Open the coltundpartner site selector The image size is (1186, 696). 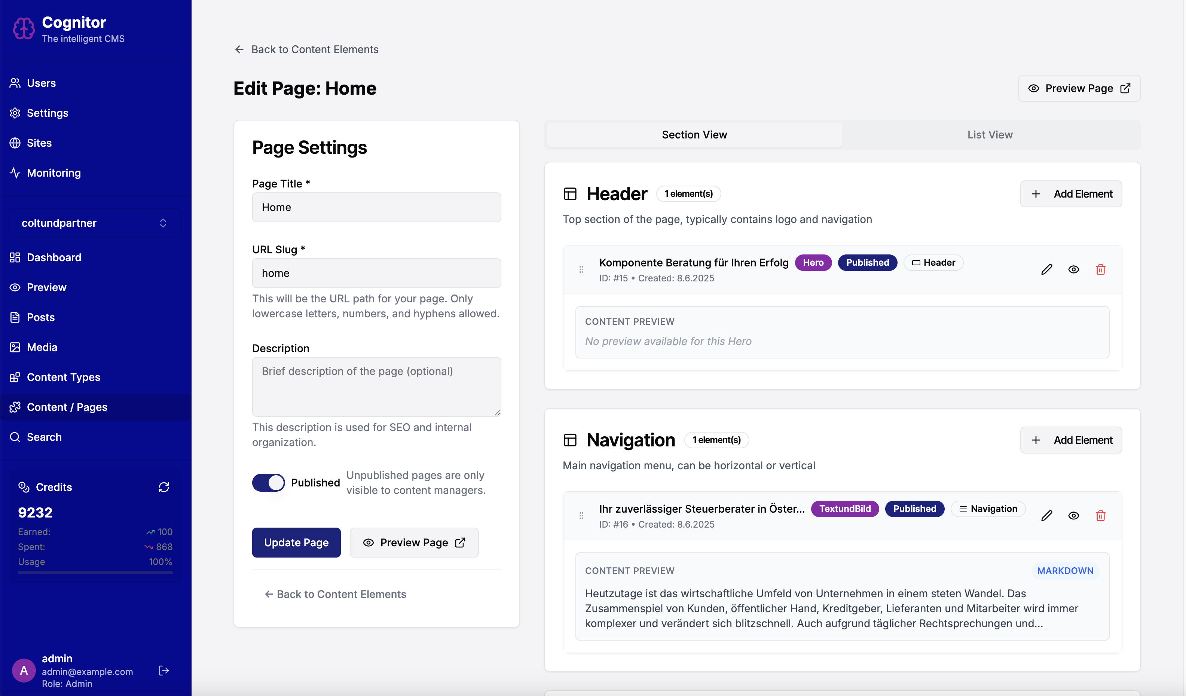(x=95, y=223)
